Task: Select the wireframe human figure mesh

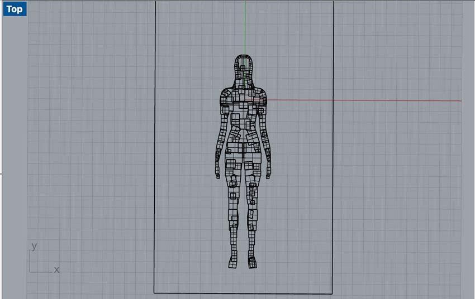Action: (243, 161)
